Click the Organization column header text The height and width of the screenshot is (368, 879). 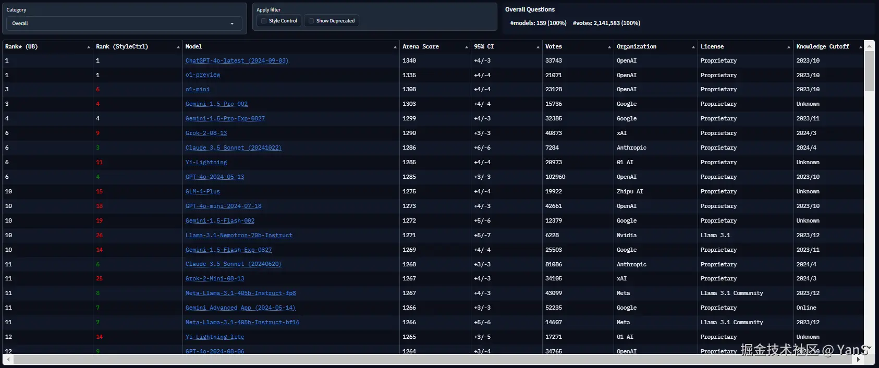click(x=637, y=47)
